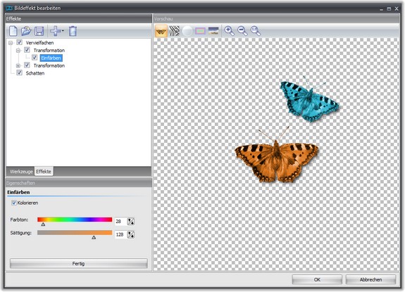
Task: Uncheck the Kolorieren option
Action: coord(14,203)
